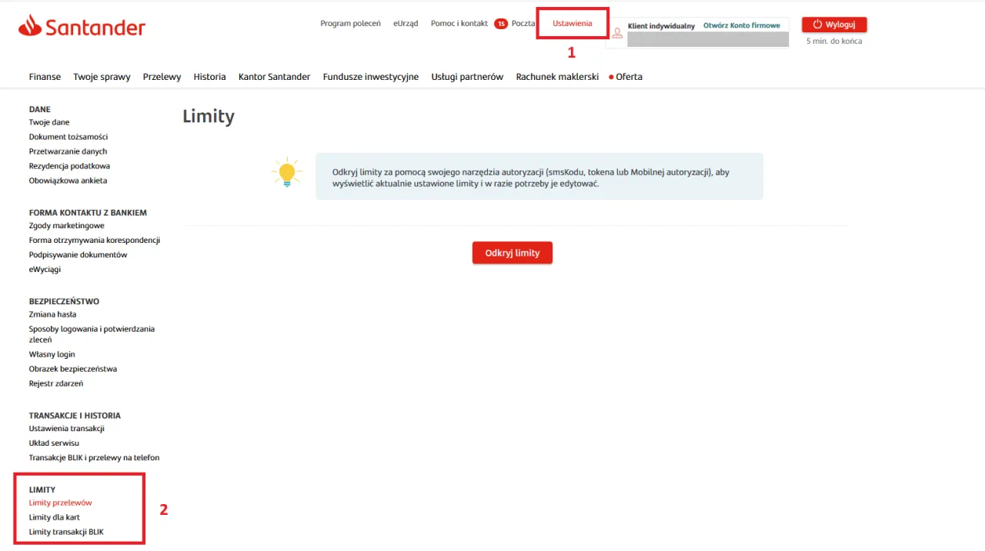
Task: Open Ustawienia transakcji
Action: [67, 429]
